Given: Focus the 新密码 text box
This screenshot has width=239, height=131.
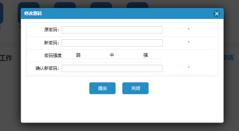Looking at the screenshot, I should (x=112, y=43).
